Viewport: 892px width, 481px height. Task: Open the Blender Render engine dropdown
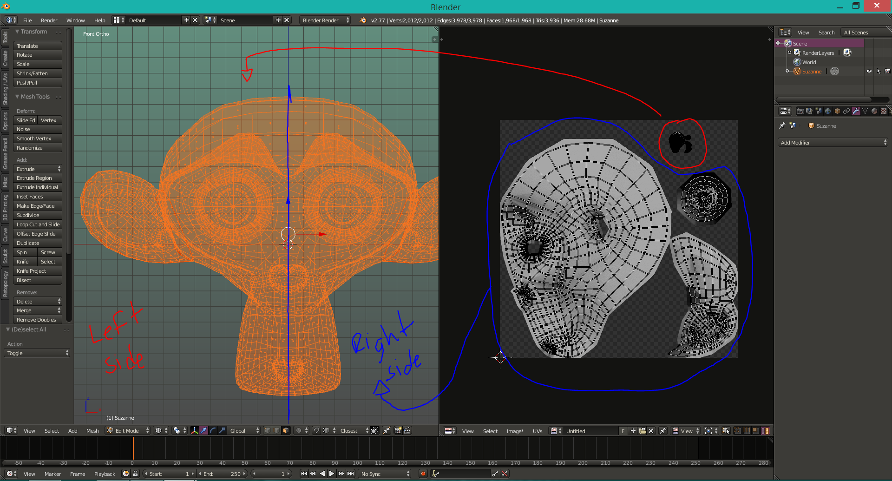coord(325,20)
